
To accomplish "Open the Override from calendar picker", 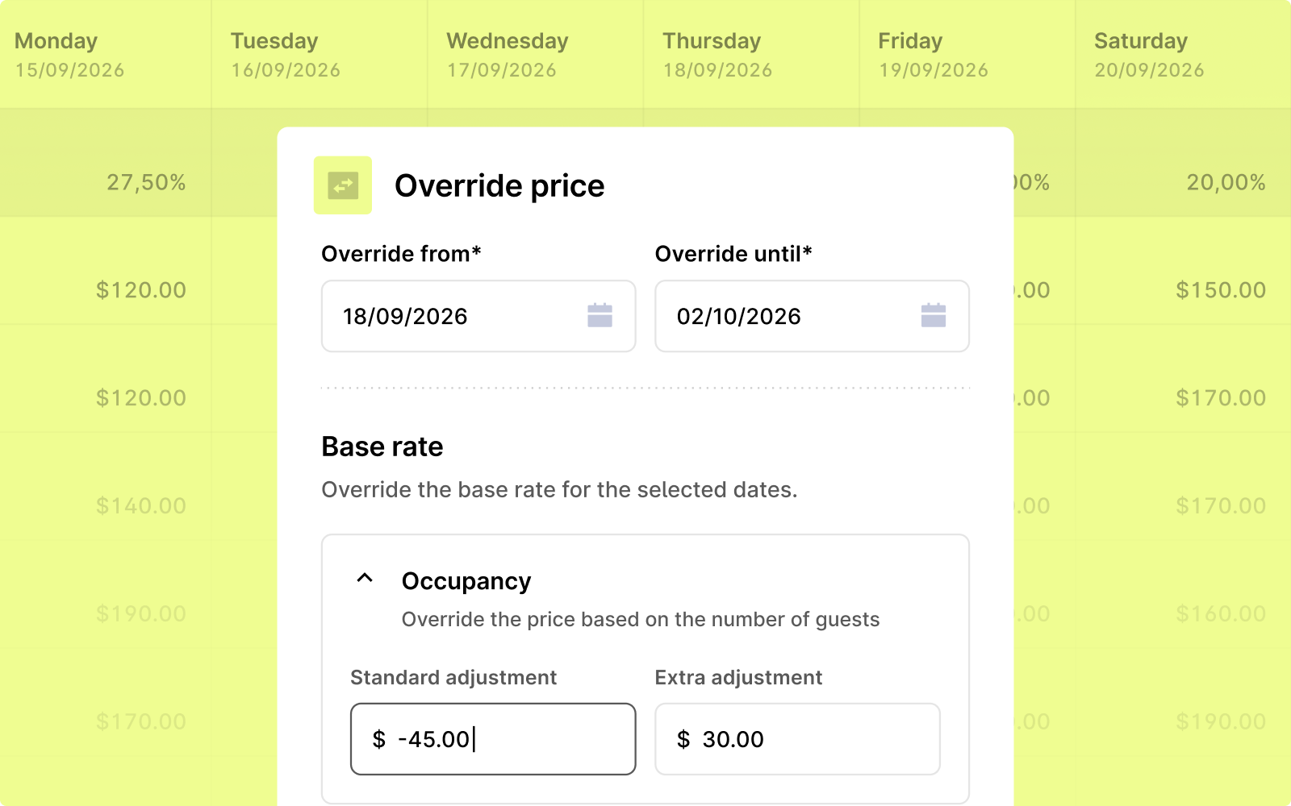I will 600,316.
